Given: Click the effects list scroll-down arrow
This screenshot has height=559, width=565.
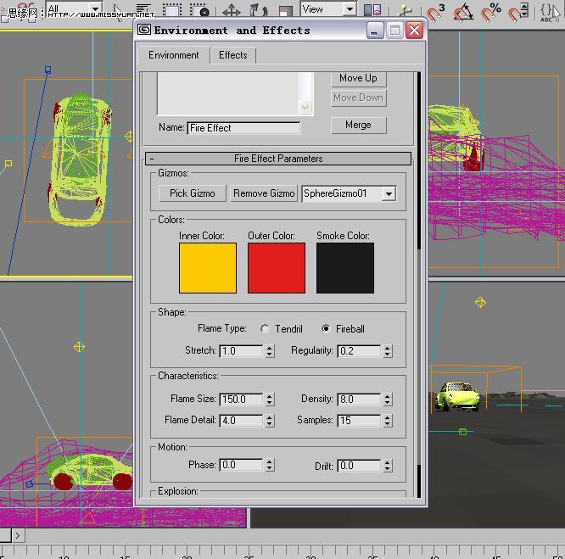Looking at the screenshot, I should pyautogui.click(x=305, y=108).
